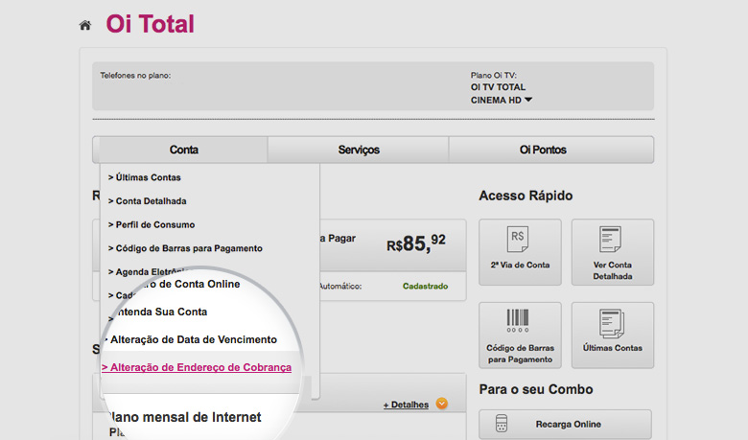Choose Código de Barras para Pagamento menu entry
The image size is (748, 440).
click(x=186, y=248)
